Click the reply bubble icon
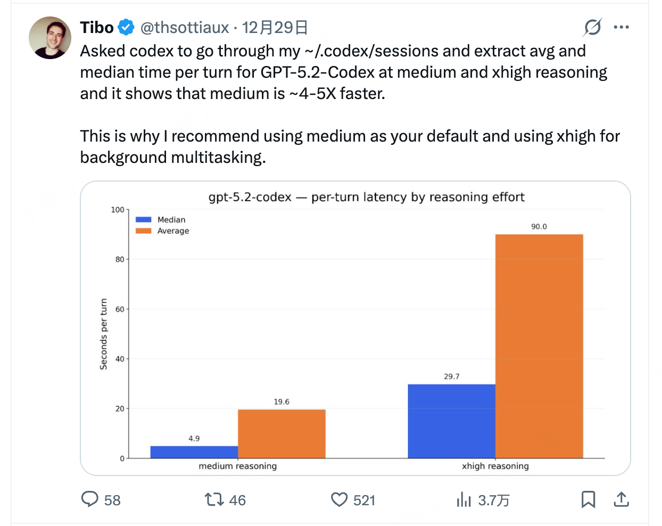This screenshot has height=526, width=662. click(x=90, y=499)
